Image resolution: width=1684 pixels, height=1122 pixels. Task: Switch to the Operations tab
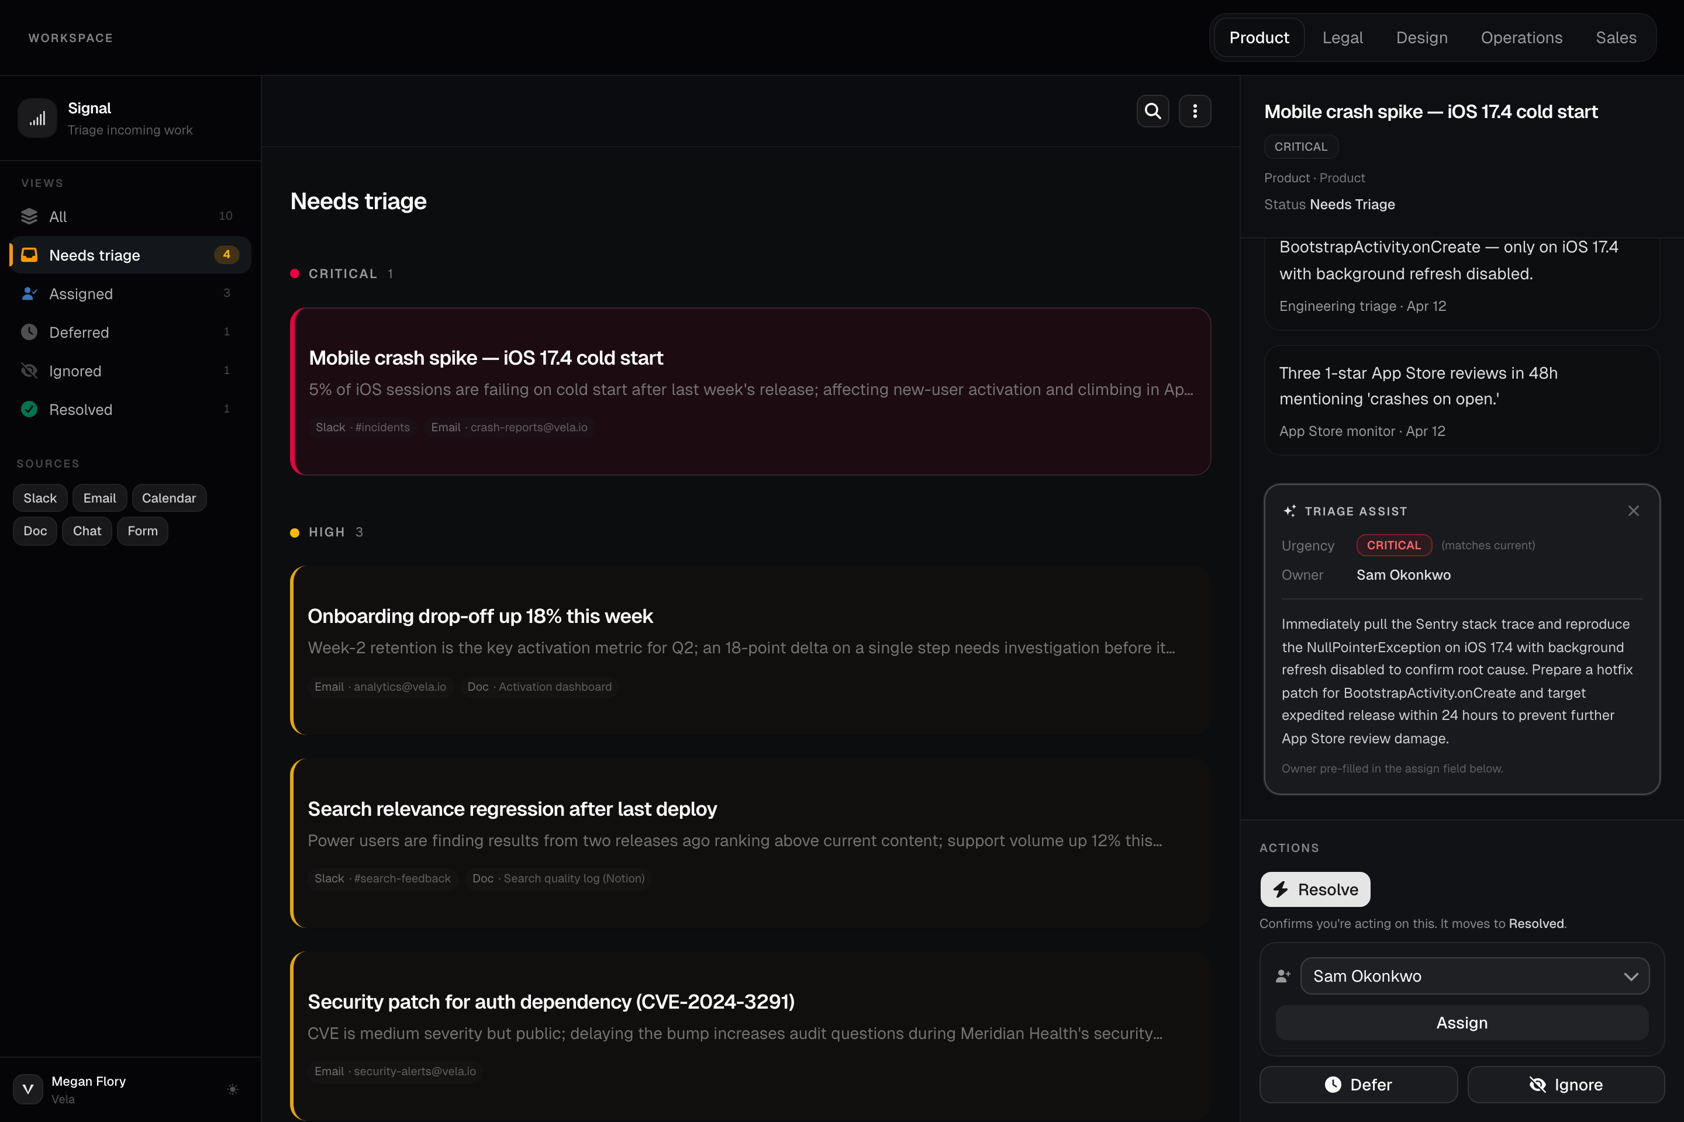(1521, 38)
